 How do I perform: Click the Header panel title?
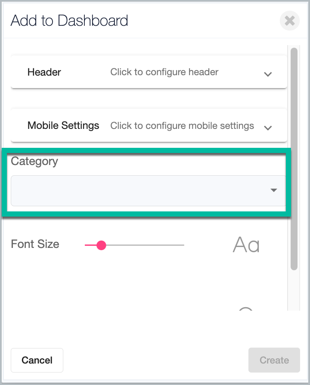[44, 72]
